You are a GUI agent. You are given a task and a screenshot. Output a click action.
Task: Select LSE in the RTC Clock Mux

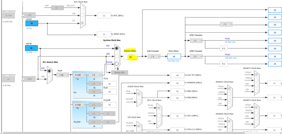coord(82,15)
